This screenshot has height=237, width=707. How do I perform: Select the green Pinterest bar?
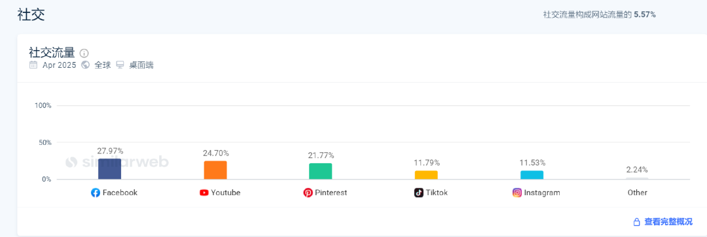coord(321,171)
